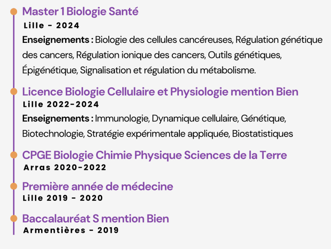Click the "Lille - 2024" date line
Screen dimensions: 331x249
pos(51,26)
